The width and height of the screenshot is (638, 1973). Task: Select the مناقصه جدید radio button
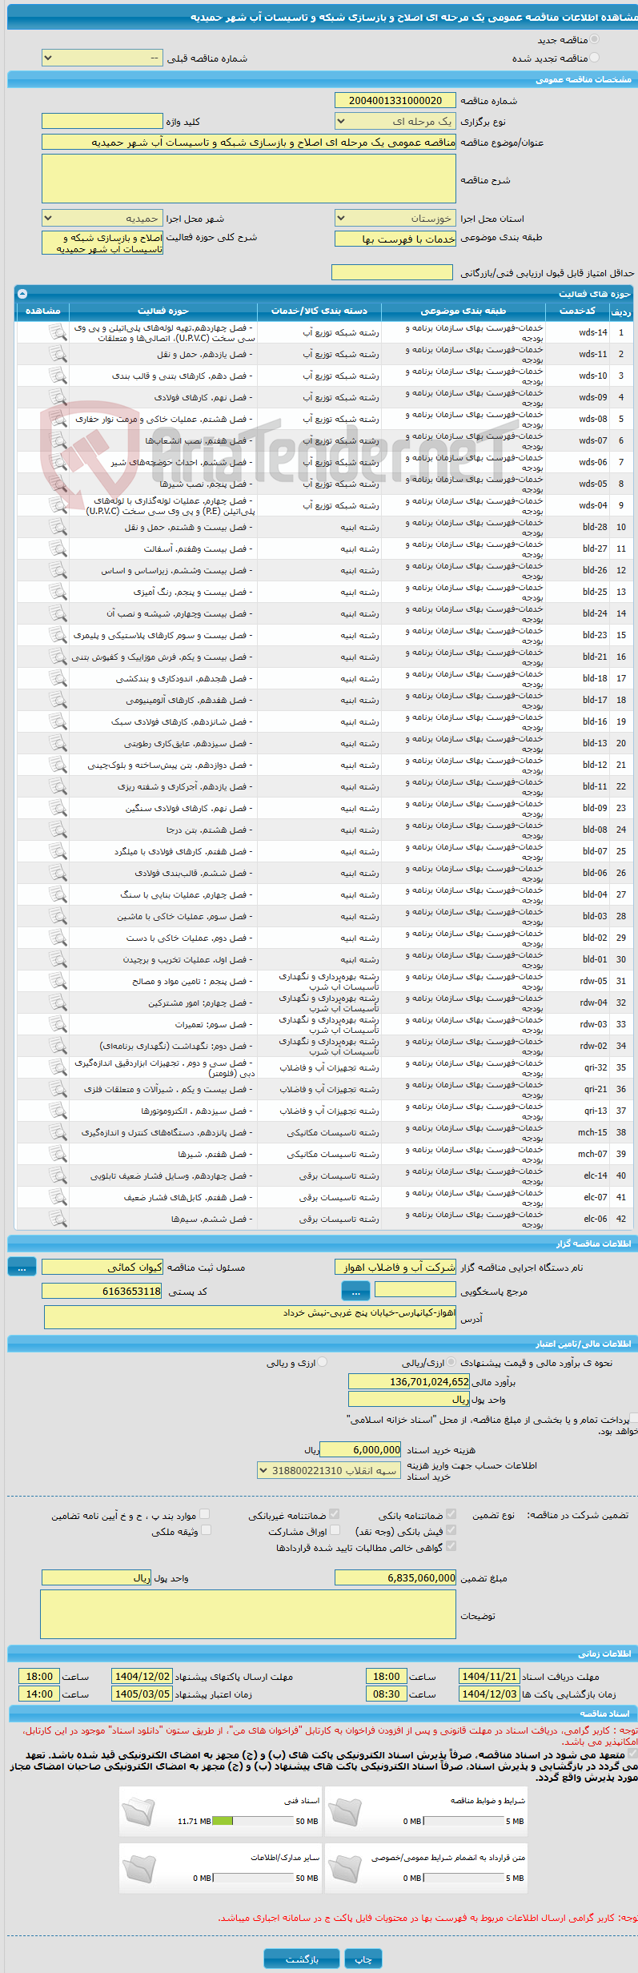(594, 39)
